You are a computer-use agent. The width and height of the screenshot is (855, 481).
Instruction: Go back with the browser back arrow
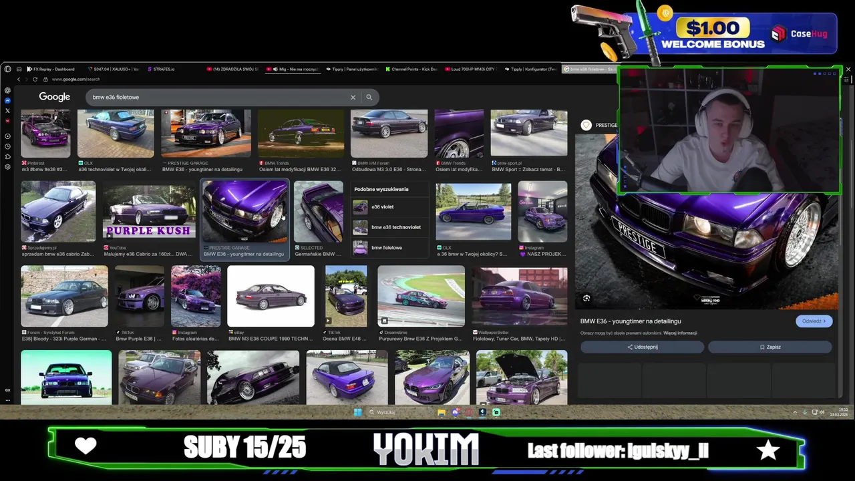tap(18, 79)
